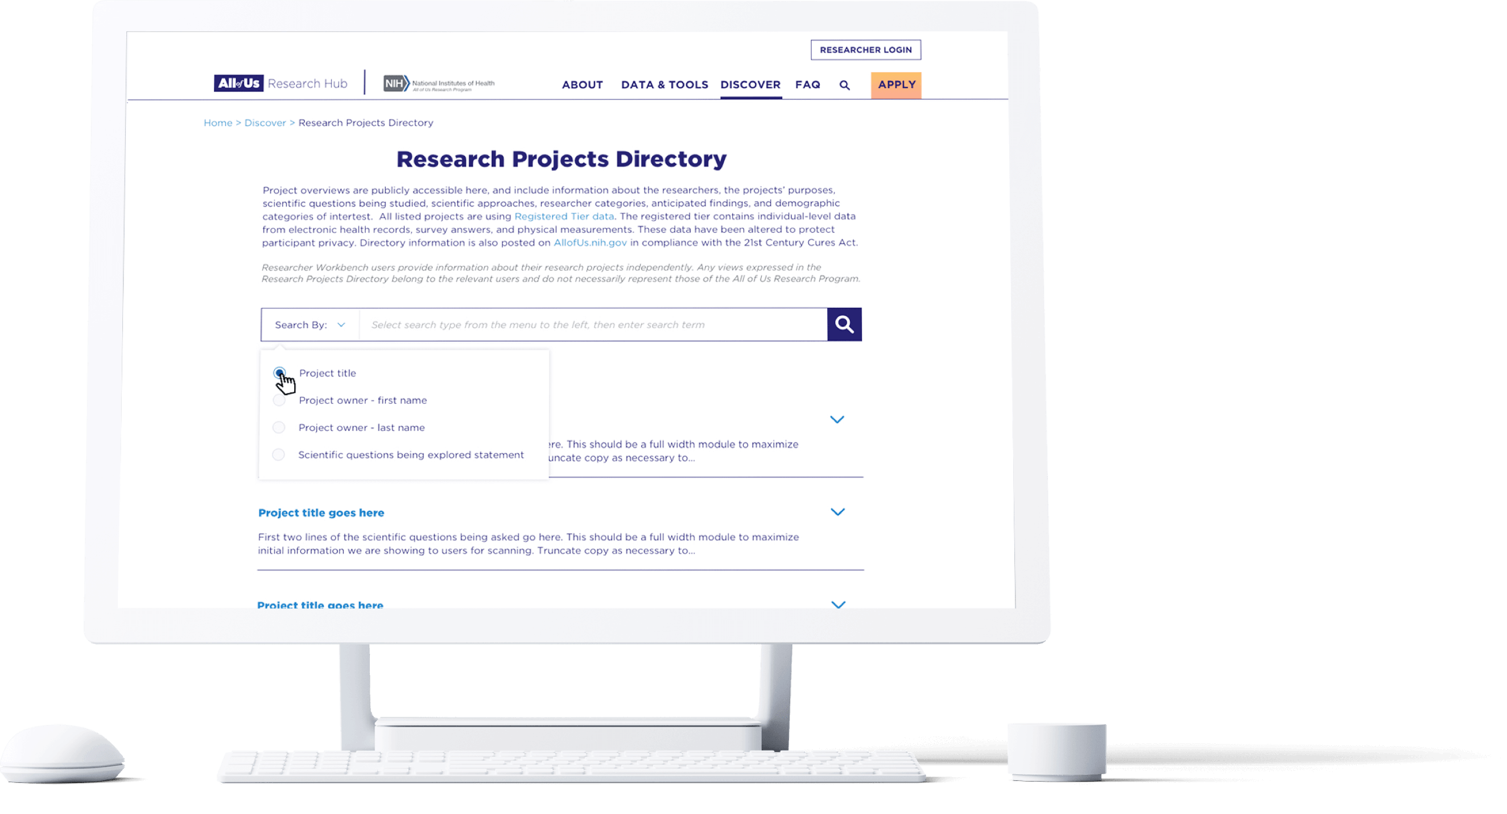This screenshot has height=814, width=1507.
Task: Select the Scientific questions being explored radio button
Action: tap(280, 454)
